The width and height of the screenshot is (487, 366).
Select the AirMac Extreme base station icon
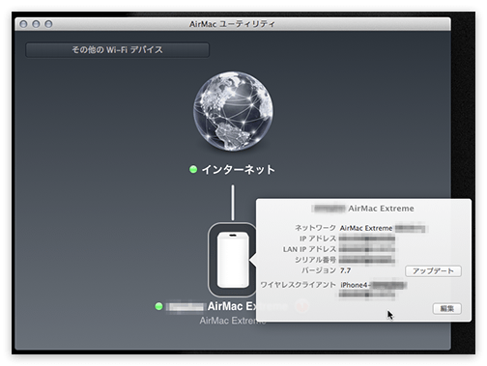(x=233, y=260)
